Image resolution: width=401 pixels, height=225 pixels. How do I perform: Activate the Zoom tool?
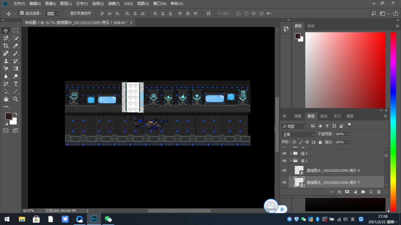(x=16, y=99)
